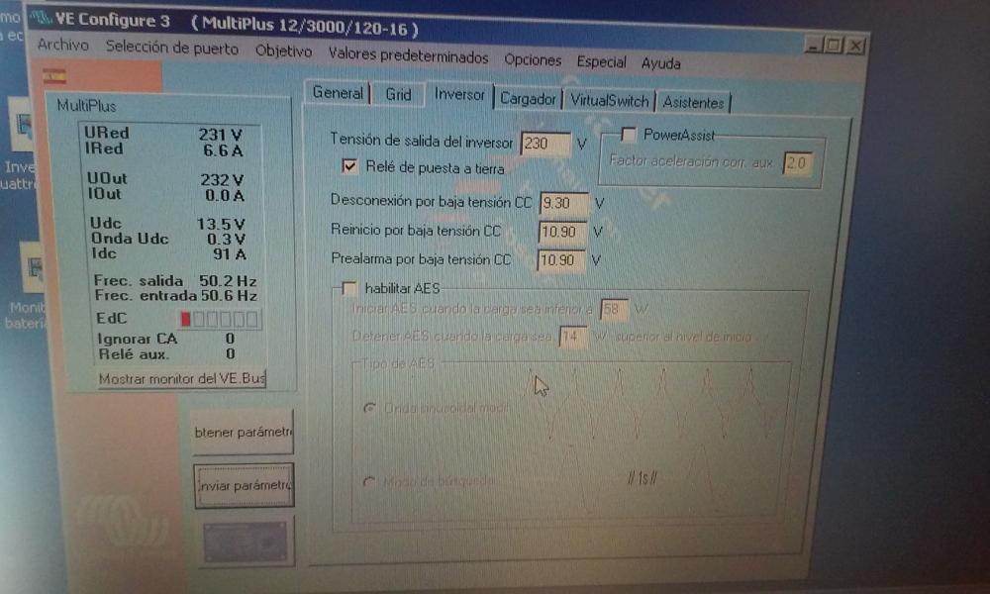The height and width of the screenshot is (594, 990).
Task: Edit Desconexión por baja tensión CC value
Action: pyautogui.click(x=564, y=203)
